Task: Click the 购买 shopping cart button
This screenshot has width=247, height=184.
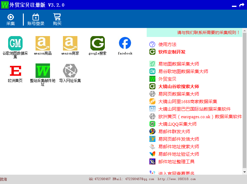Action: (x=57, y=20)
